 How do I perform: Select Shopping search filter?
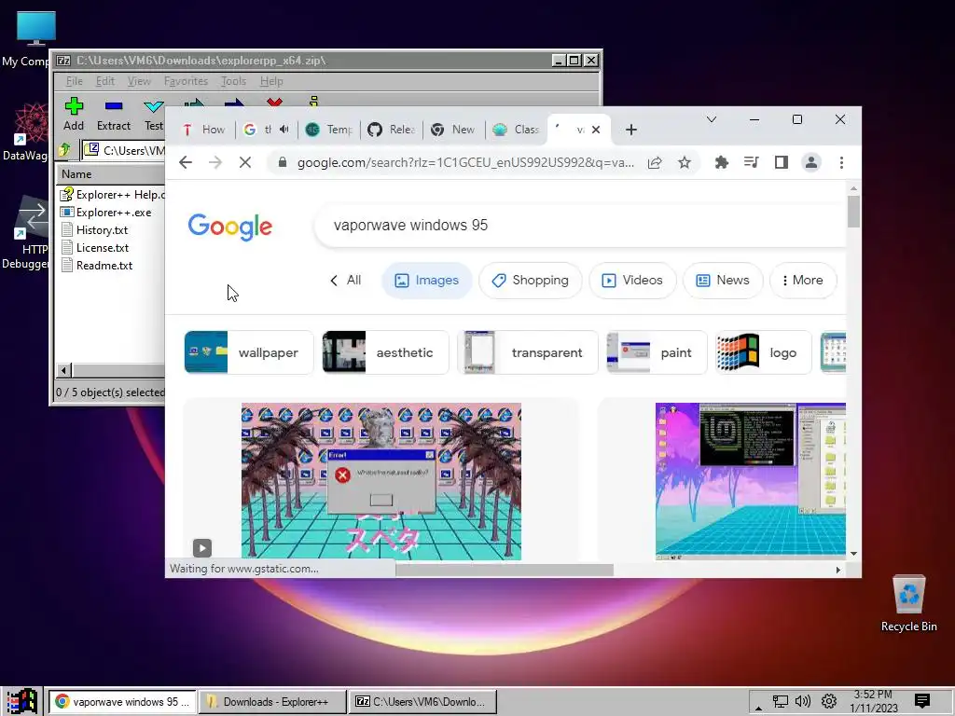[531, 280]
